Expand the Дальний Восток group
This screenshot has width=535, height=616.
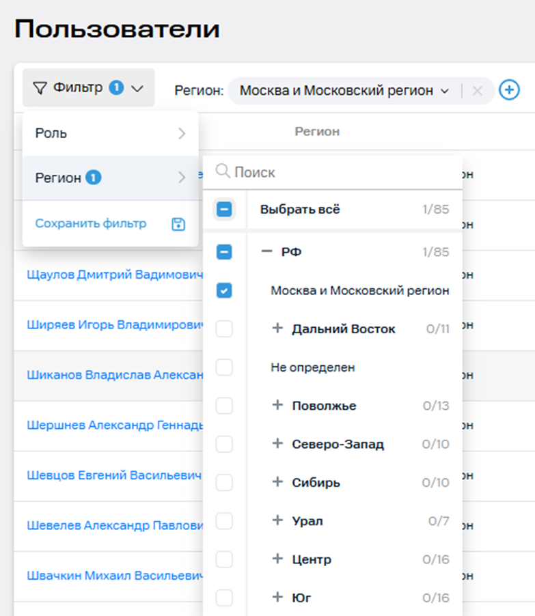tap(277, 328)
